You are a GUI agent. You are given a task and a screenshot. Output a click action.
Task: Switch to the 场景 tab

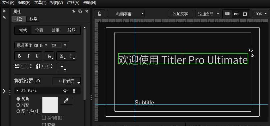tap(33, 19)
